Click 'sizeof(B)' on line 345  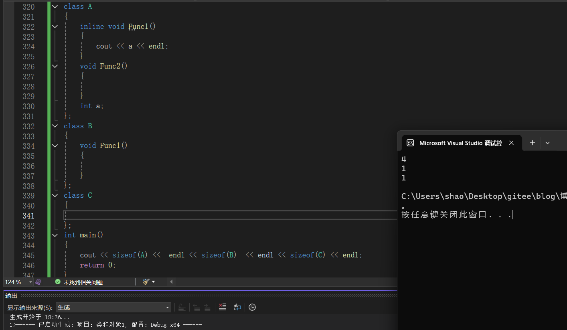tap(219, 255)
